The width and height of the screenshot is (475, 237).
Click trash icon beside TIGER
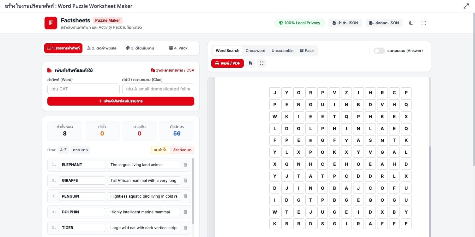[x=185, y=228]
